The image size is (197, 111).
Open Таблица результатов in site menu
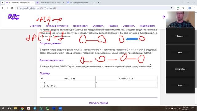pos(57,26)
